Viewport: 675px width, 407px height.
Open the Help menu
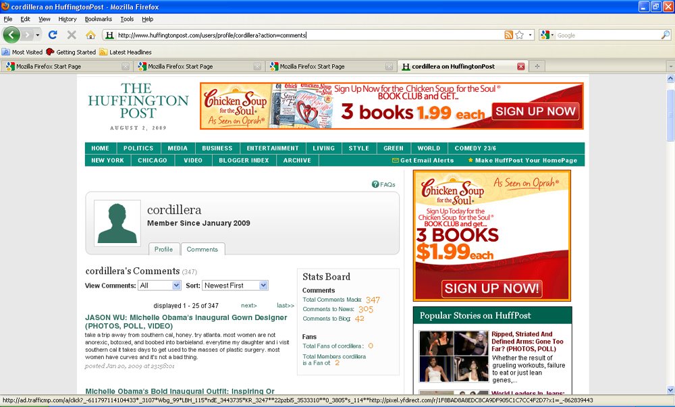point(148,19)
